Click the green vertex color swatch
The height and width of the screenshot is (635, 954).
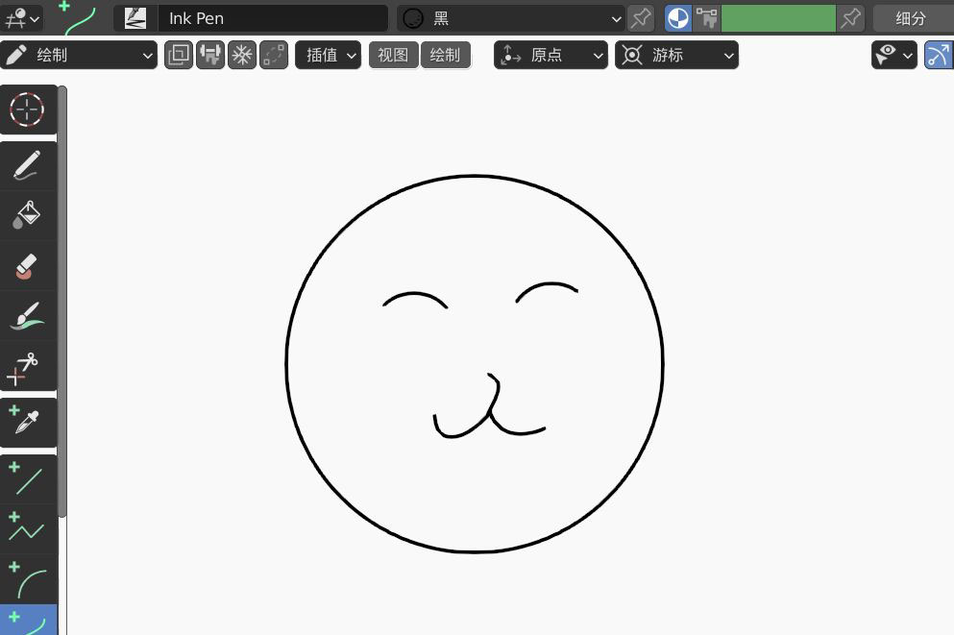[778, 17]
